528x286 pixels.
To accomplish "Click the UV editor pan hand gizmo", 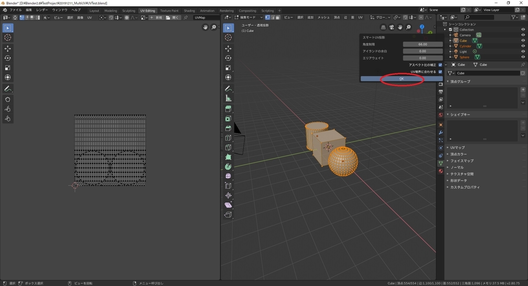I will click(205, 27).
